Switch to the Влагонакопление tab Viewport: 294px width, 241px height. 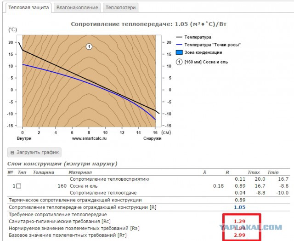[x=77, y=8]
